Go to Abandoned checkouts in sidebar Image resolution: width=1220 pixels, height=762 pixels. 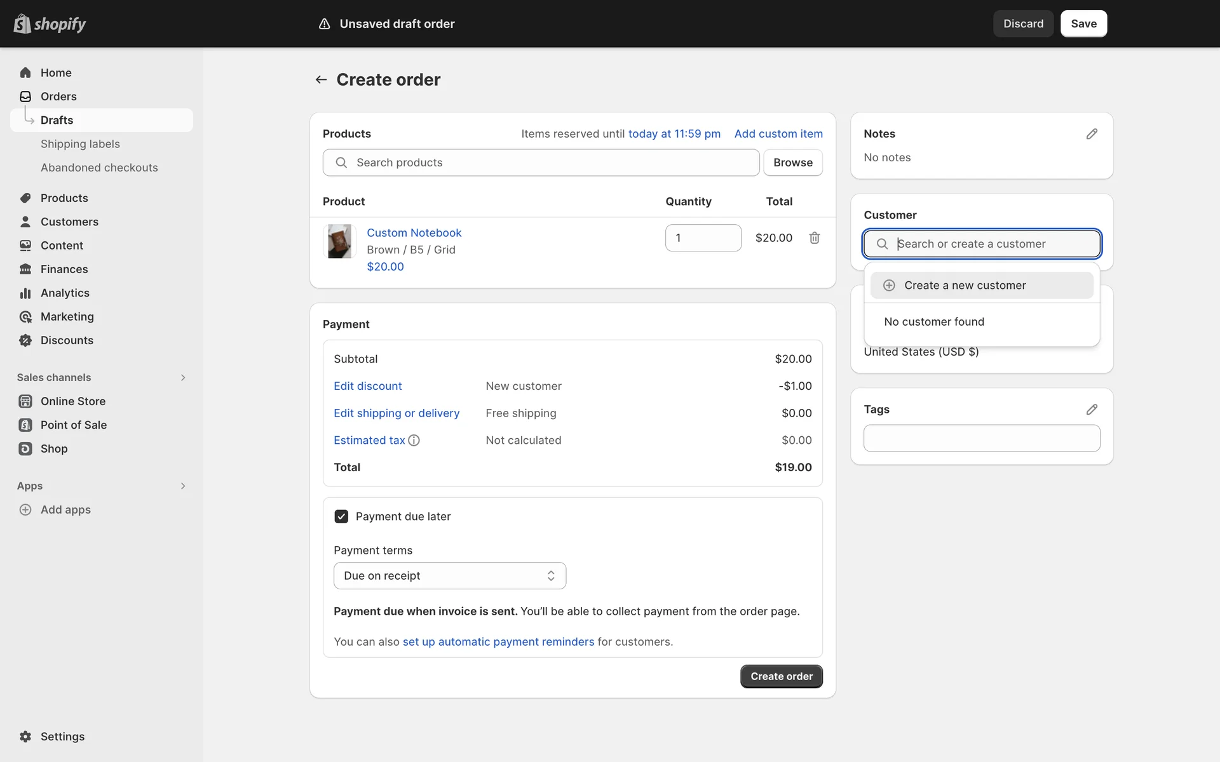point(99,168)
